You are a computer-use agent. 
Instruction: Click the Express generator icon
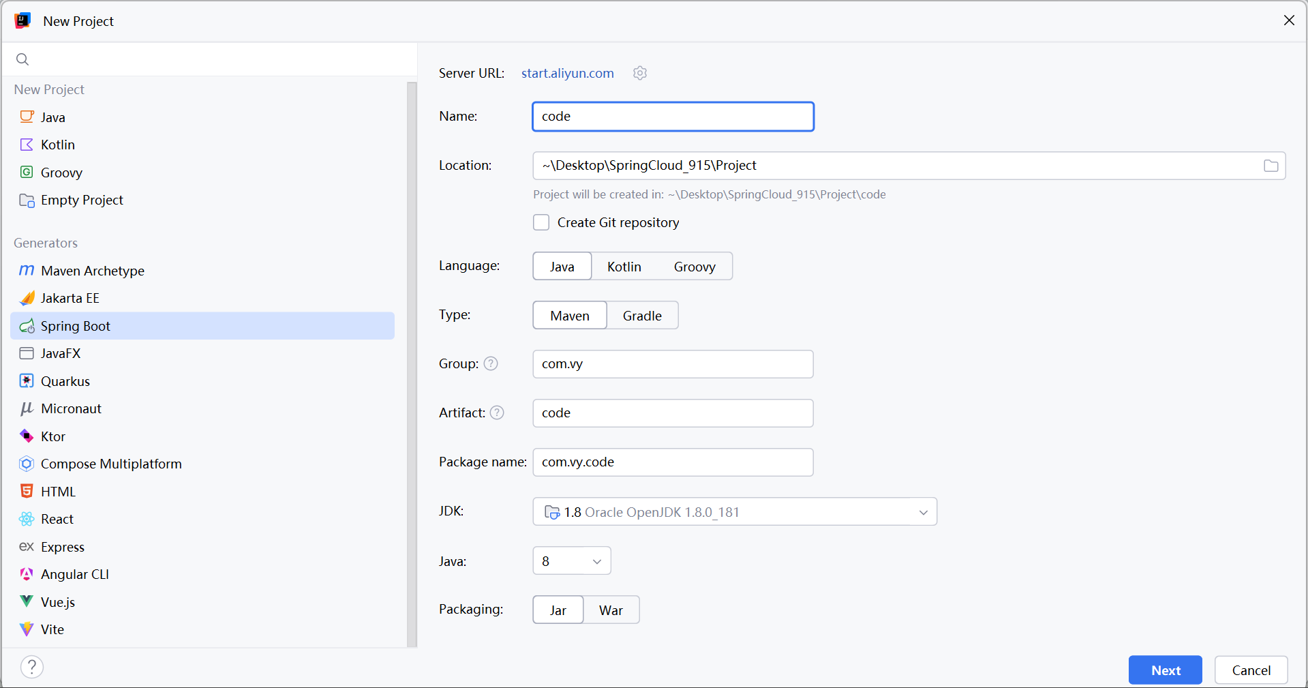[x=27, y=546]
